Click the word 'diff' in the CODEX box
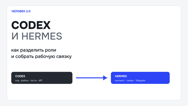This screenshot has height=106, width=188. (x=40, y=80)
